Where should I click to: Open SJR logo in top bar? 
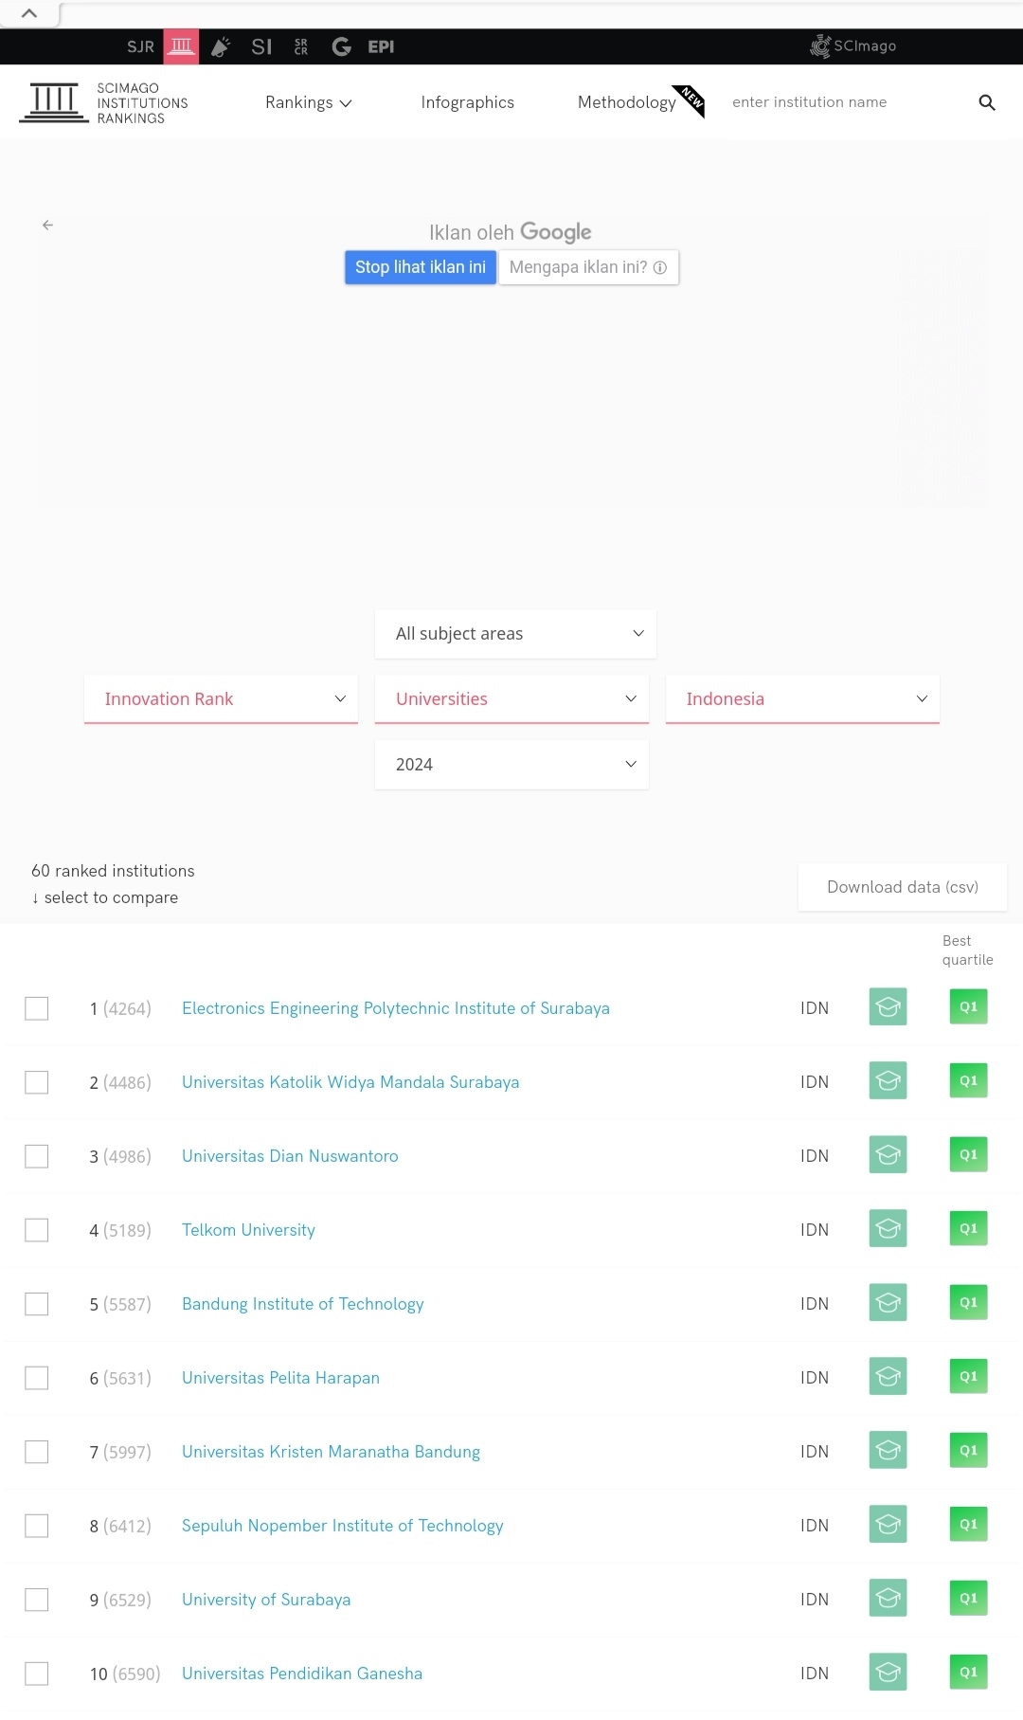[140, 46]
